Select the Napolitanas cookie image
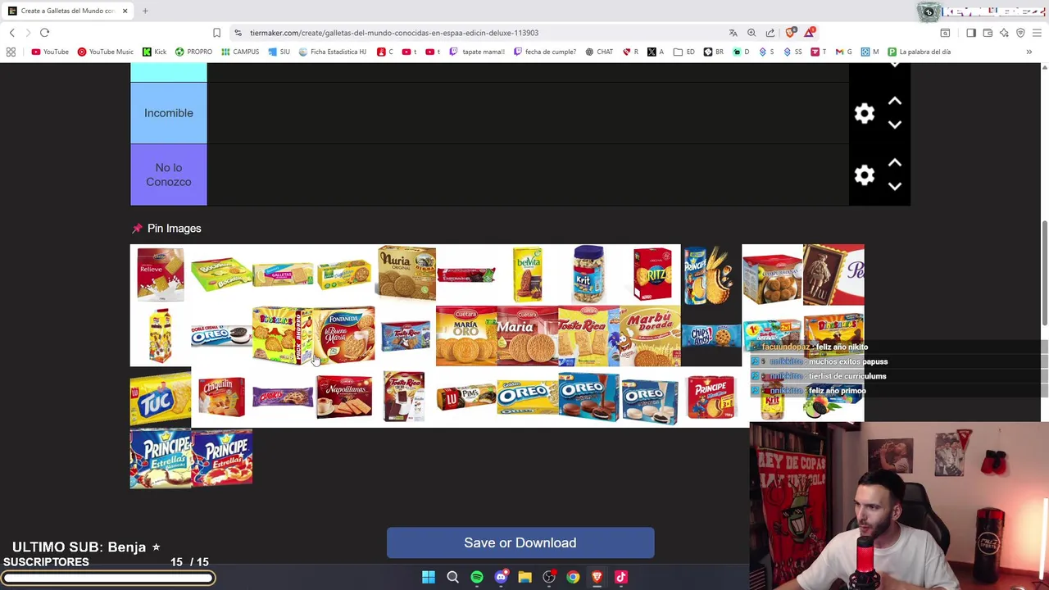This screenshot has height=590, width=1049. click(344, 397)
